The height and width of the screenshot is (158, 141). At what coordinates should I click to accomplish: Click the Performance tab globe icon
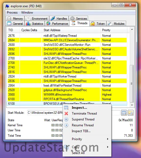coord(48,23)
